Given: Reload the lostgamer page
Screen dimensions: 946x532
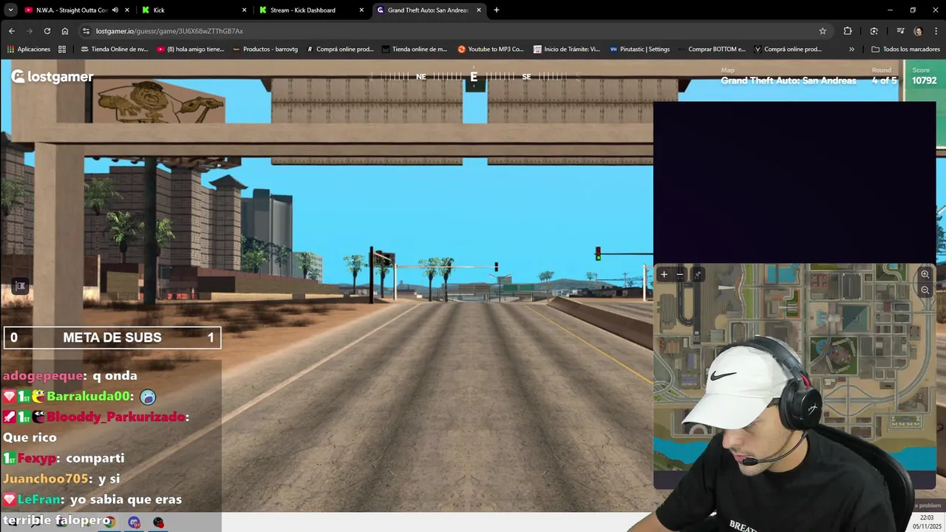Looking at the screenshot, I should 47,31.
